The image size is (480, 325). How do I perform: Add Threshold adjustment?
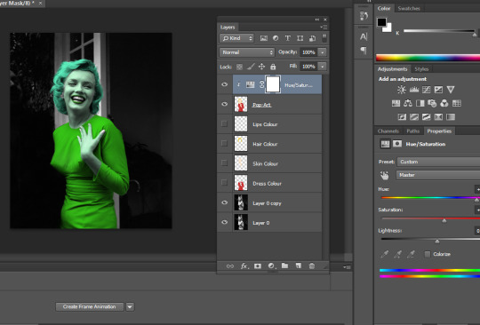click(426, 117)
